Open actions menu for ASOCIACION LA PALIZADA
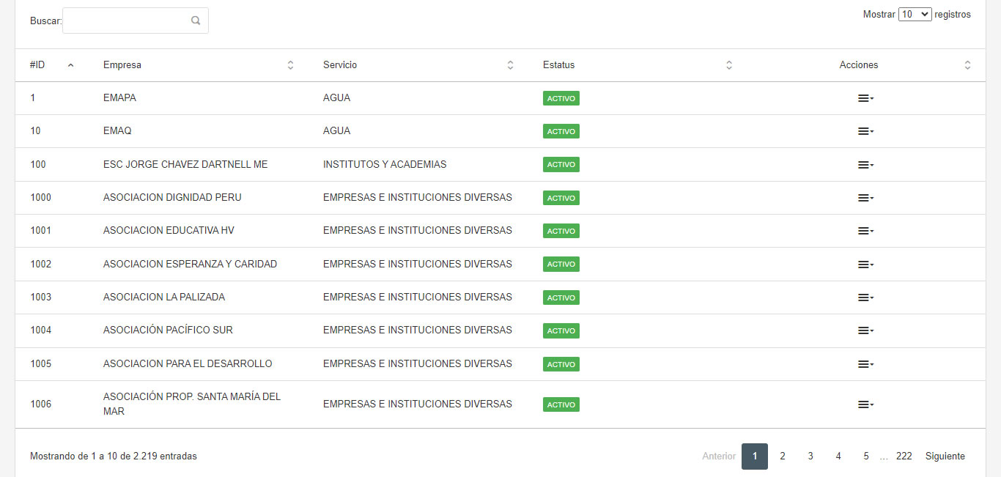Image resolution: width=1001 pixels, height=477 pixels. point(865,297)
